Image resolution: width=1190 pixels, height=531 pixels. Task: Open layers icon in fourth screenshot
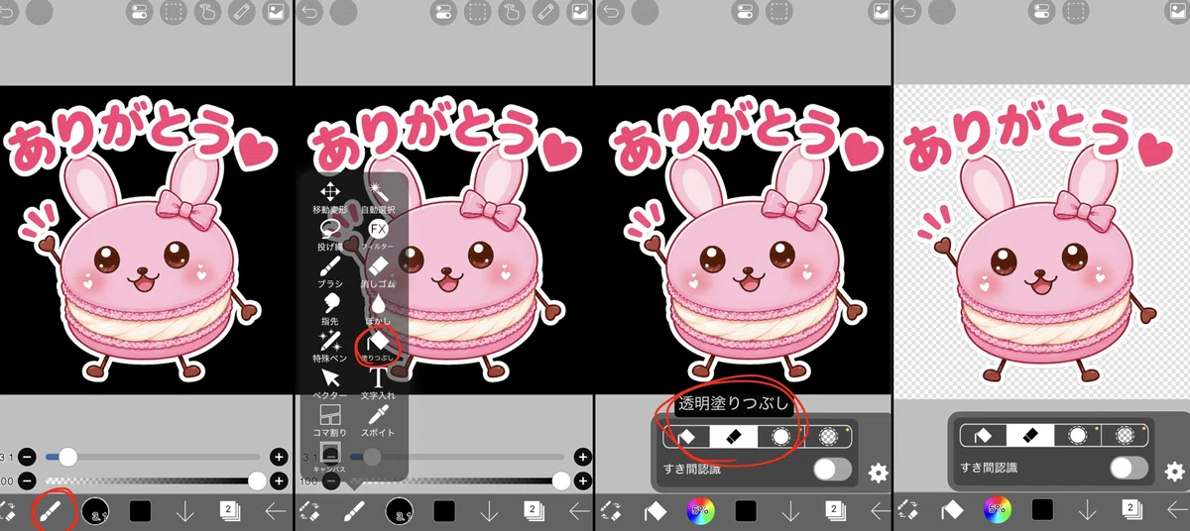click(x=1131, y=510)
